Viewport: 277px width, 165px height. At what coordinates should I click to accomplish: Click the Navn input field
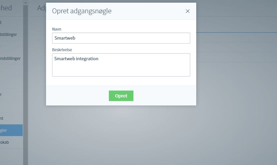coord(121,38)
